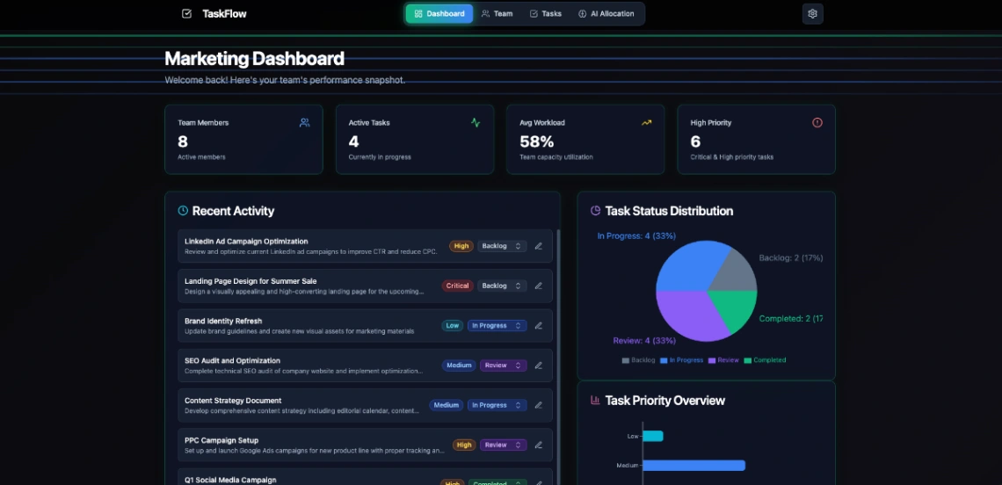This screenshot has width=1002, height=485.
Task: Expand the SEO Audit Review status dropdown
Action: click(x=503, y=366)
